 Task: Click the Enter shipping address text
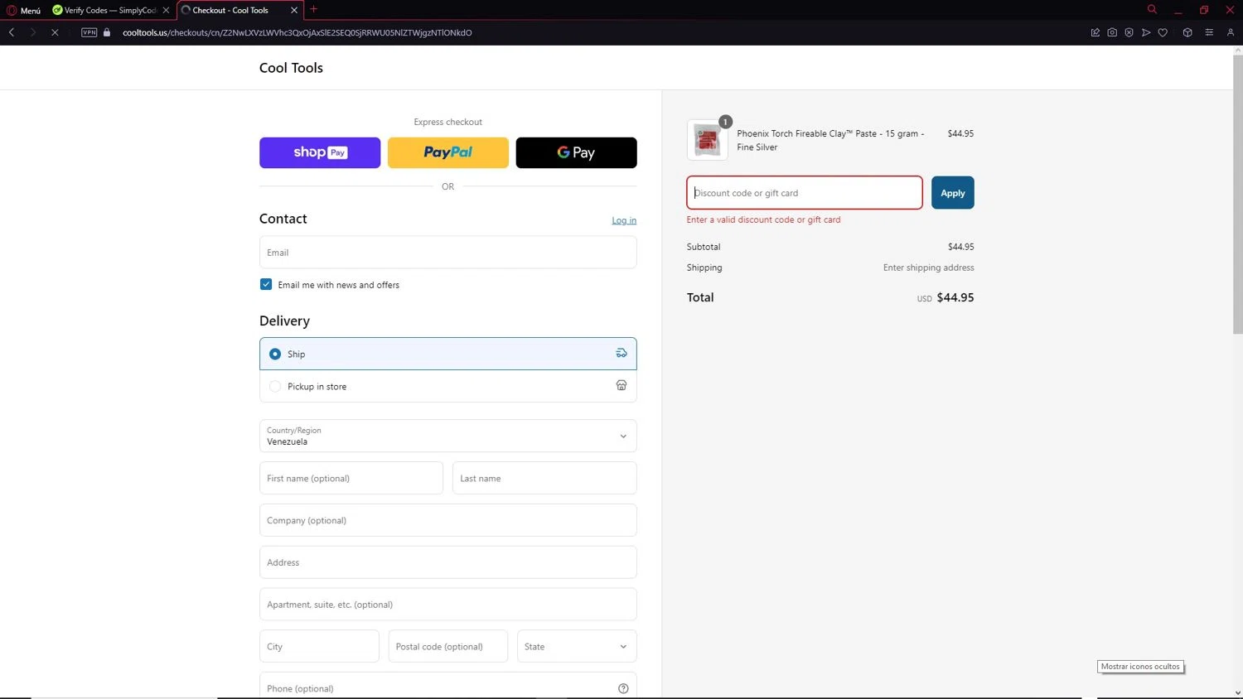pyautogui.click(x=928, y=268)
